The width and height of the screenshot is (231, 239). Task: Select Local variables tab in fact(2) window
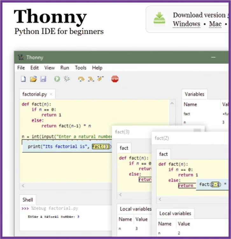(175, 214)
